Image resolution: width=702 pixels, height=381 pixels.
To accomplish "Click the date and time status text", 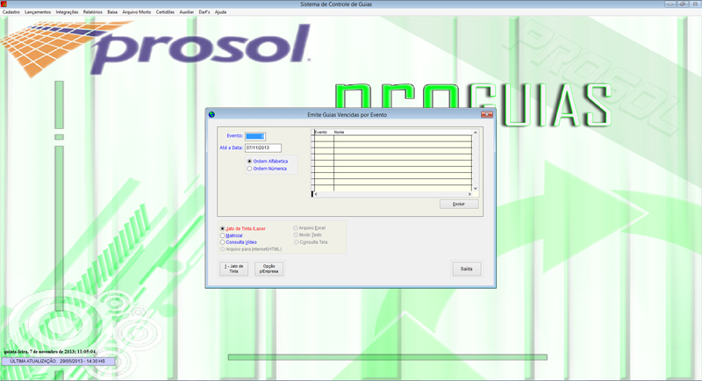I will [x=50, y=352].
